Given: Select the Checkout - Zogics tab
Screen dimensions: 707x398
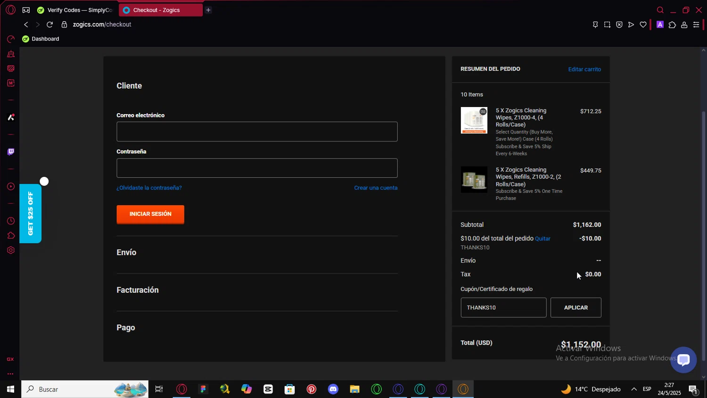Looking at the screenshot, I should coord(160,10).
